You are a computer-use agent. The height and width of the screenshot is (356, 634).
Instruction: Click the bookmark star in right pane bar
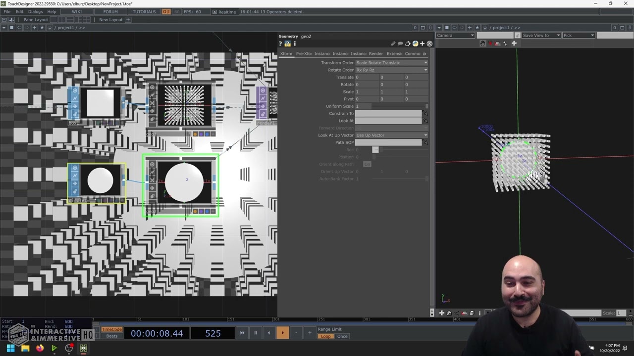pos(477,28)
